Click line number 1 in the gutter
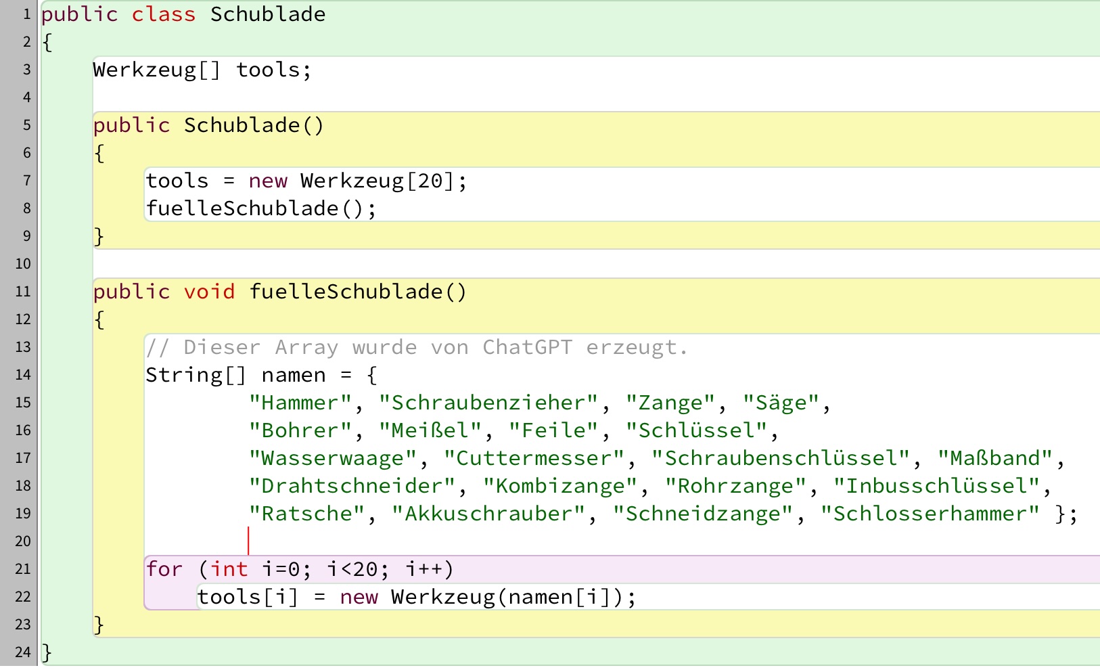The width and height of the screenshot is (1100, 670). click(x=26, y=14)
